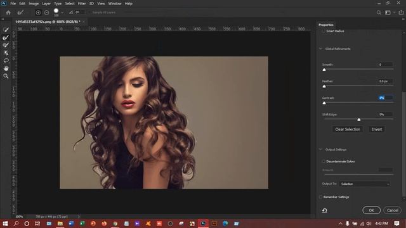Click the Invert button
Viewport: 406px width, 228px height.
point(377,129)
